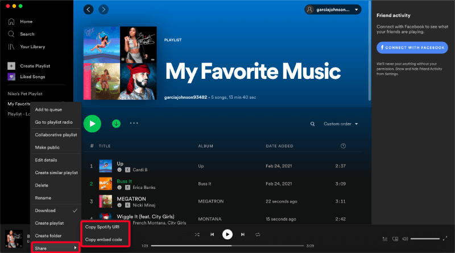Open the Custom order sort dropdown
Image resolution: width=455 pixels, height=253 pixels.
pyautogui.click(x=341, y=124)
